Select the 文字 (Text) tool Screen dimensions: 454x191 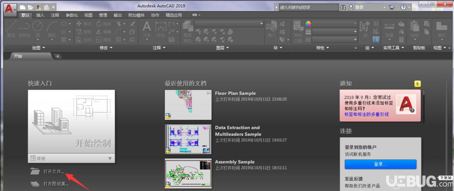[147, 30]
